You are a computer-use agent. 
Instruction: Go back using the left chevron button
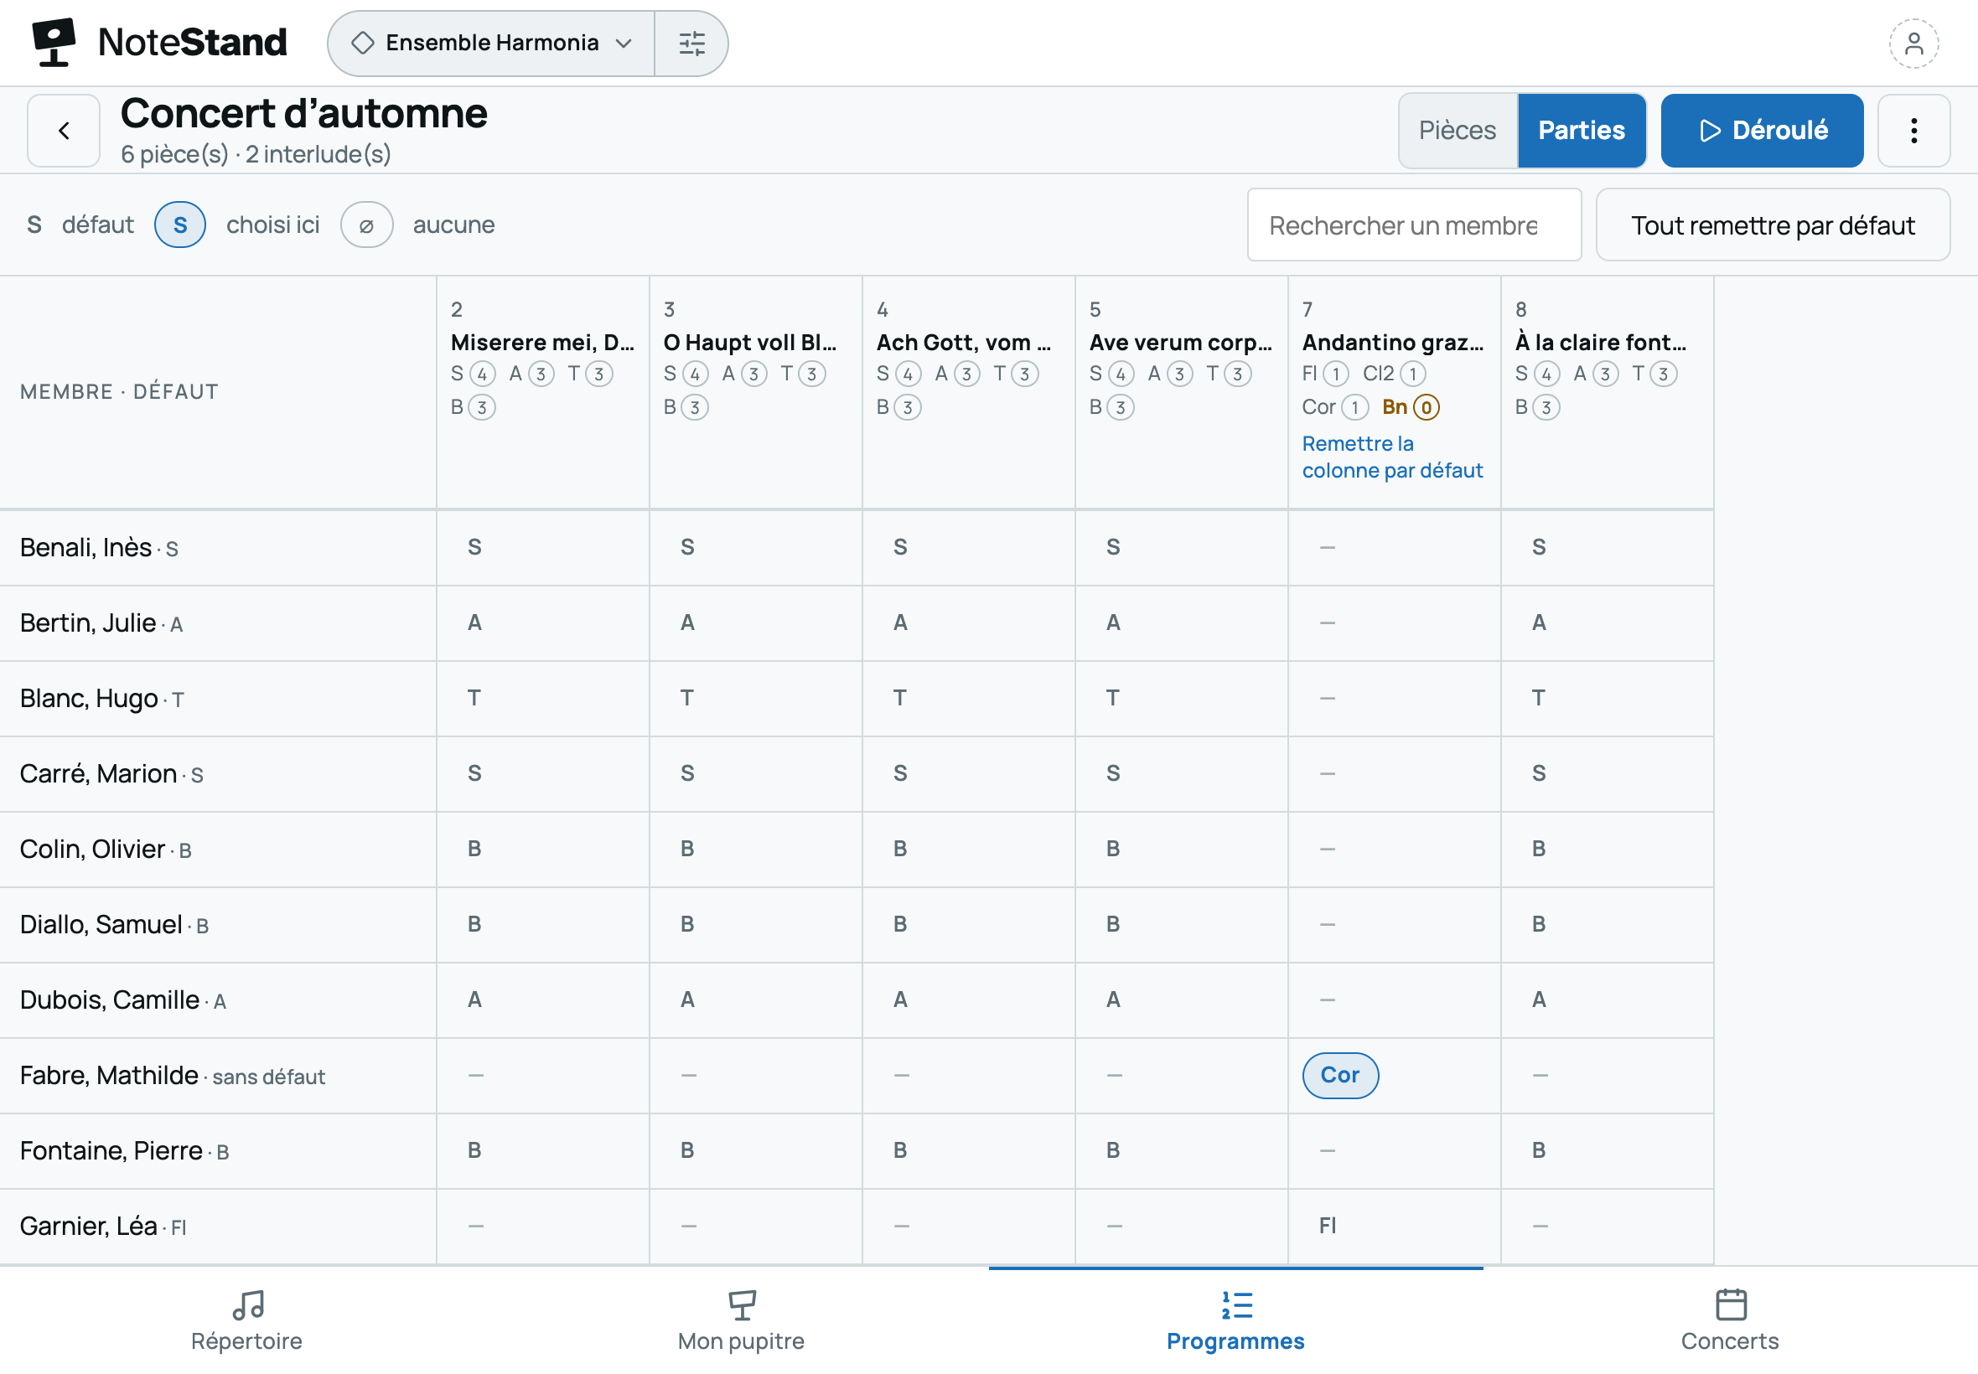(64, 131)
